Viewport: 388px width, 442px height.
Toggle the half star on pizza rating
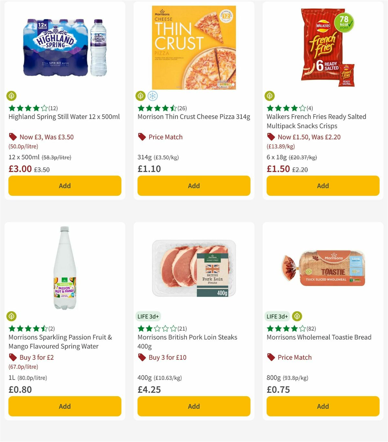tap(174, 108)
